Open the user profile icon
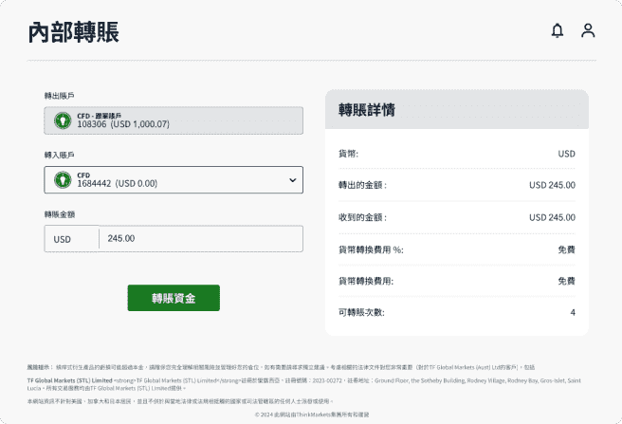 point(588,30)
